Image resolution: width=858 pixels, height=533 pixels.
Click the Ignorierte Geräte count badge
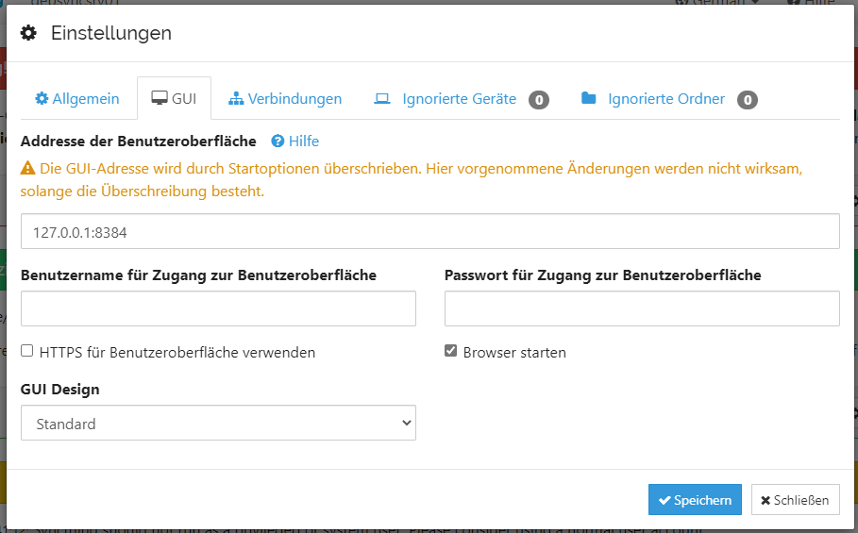click(x=539, y=99)
